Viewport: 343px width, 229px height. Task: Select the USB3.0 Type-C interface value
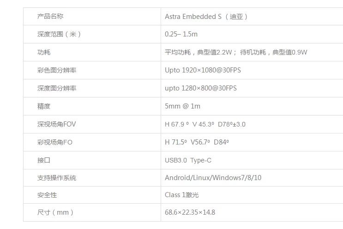pos(188,160)
